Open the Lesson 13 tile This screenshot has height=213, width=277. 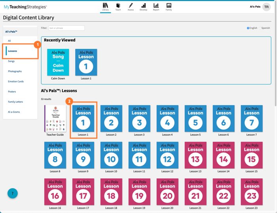(195, 155)
